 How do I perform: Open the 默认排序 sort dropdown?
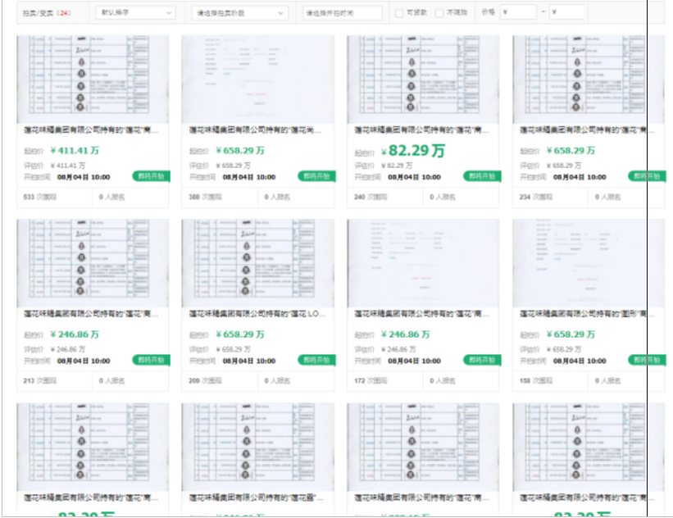click(x=135, y=13)
